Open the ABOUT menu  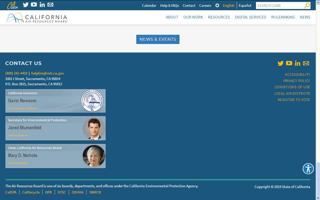(x=172, y=17)
